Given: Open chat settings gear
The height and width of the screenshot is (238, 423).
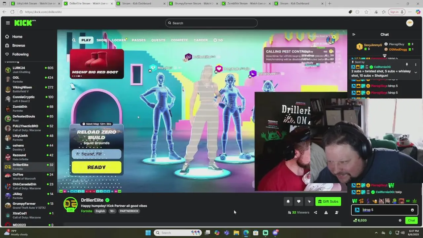Looking at the screenshot, I should [400, 220].
